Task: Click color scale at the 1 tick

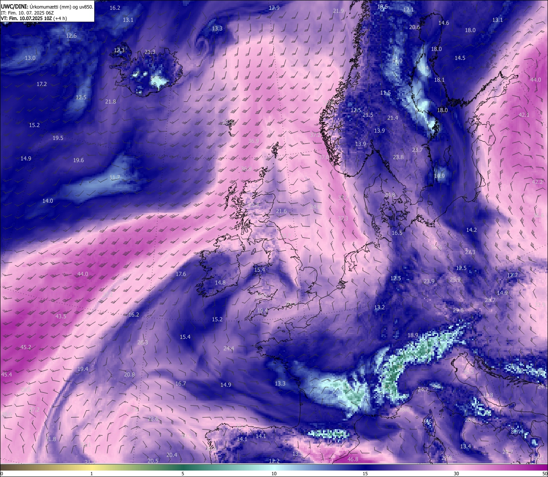Action: point(92,473)
